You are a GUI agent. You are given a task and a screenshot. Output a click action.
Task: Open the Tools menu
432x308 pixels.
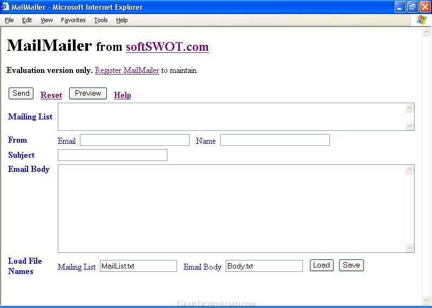pos(101,20)
